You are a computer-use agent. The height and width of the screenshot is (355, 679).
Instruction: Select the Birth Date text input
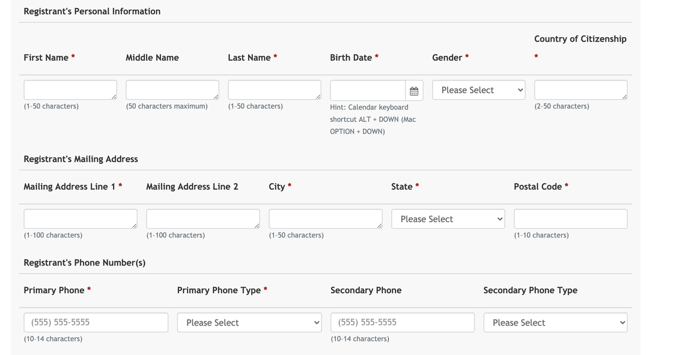tap(368, 91)
